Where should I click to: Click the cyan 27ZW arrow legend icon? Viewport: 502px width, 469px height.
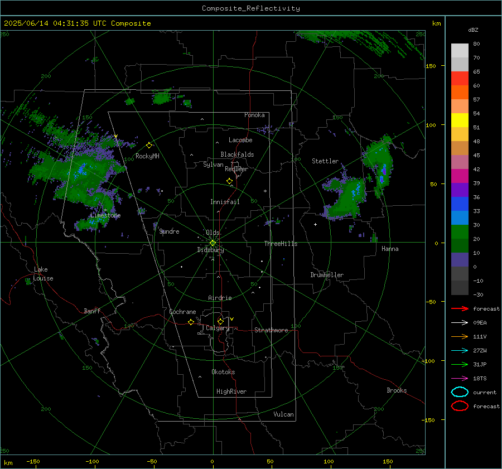[x=460, y=351]
